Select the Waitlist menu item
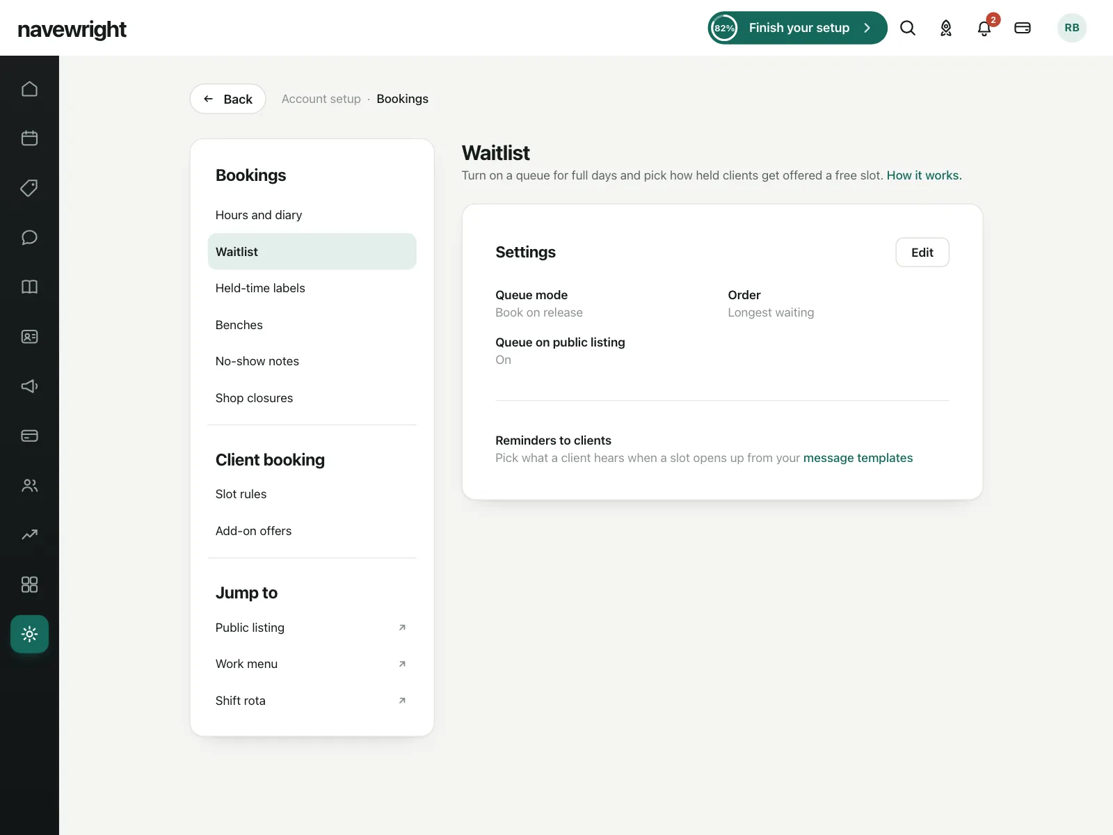Screen dimensions: 1113x835 click(312, 252)
